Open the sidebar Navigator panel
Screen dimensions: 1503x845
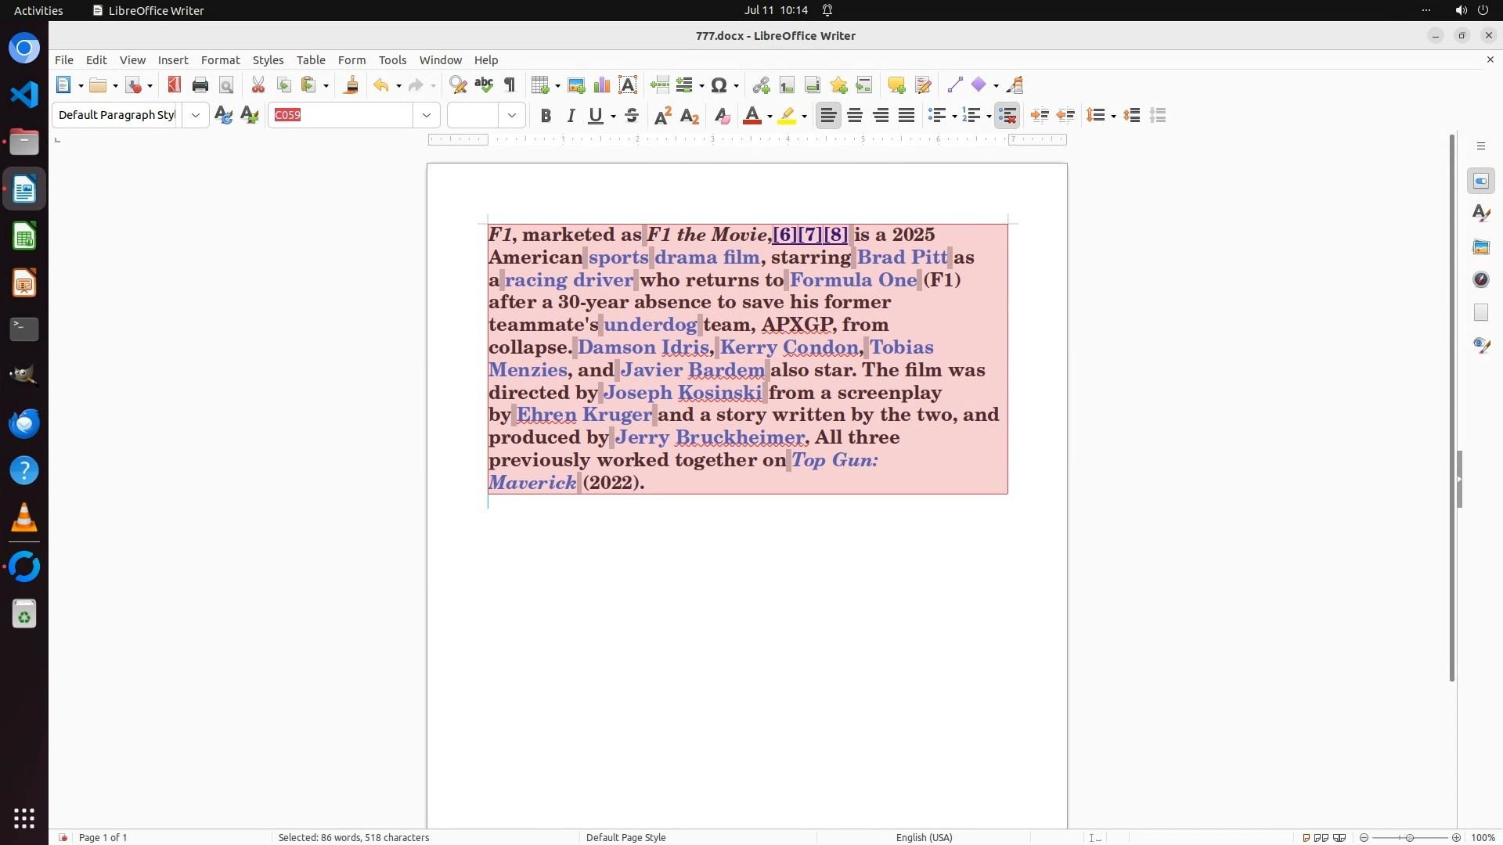click(1481, 279)
